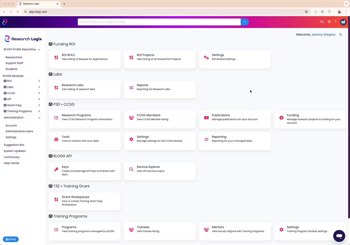
Task: Click the Research Programs list icon
Action: pos(56,118)
